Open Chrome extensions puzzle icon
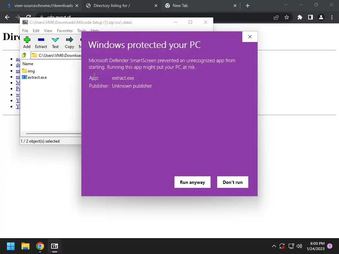Screen dimensions: 339x254 (300, 17)
